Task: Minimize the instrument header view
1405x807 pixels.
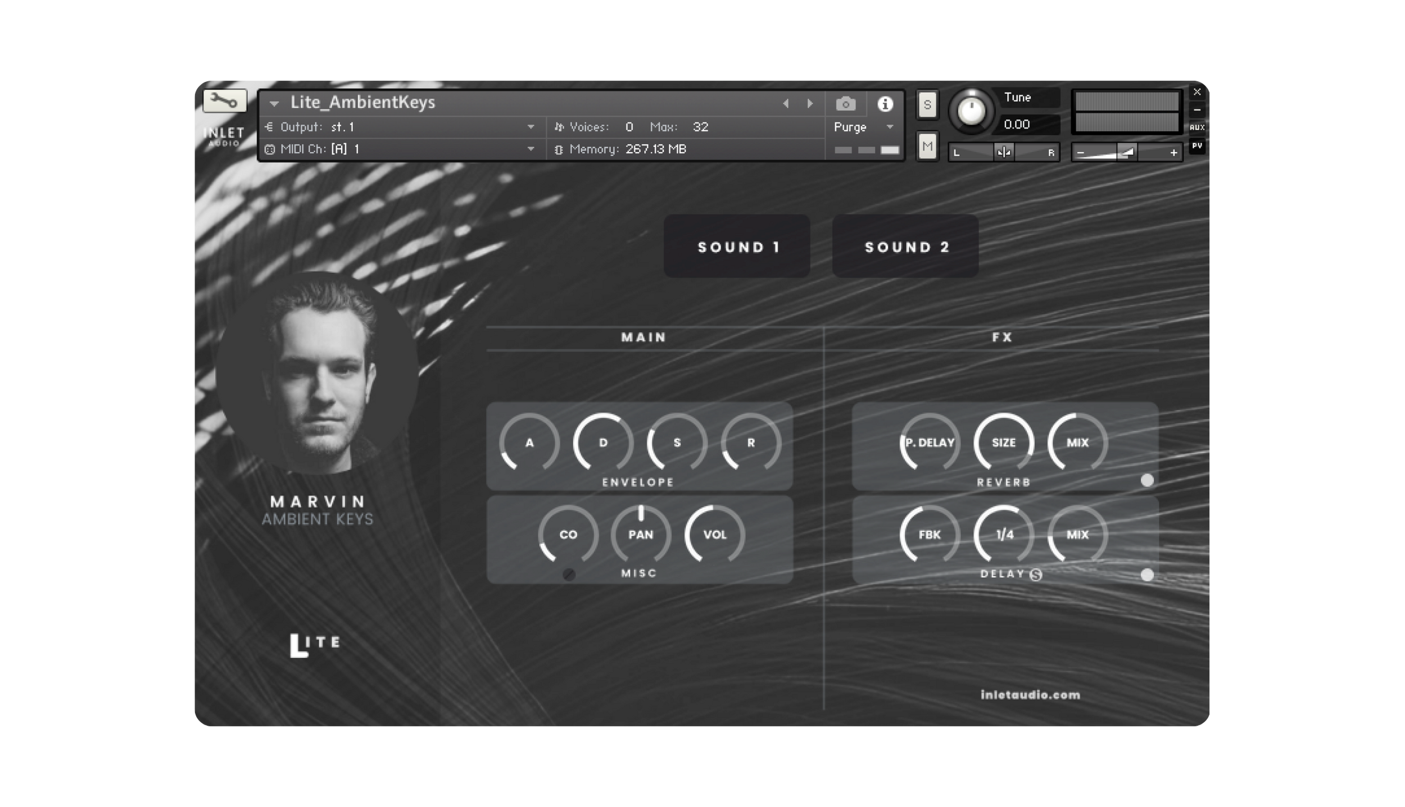Action: pos(1197,110)
